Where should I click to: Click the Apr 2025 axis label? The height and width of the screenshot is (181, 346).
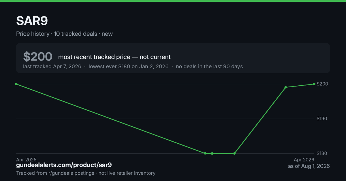(26, 159)
